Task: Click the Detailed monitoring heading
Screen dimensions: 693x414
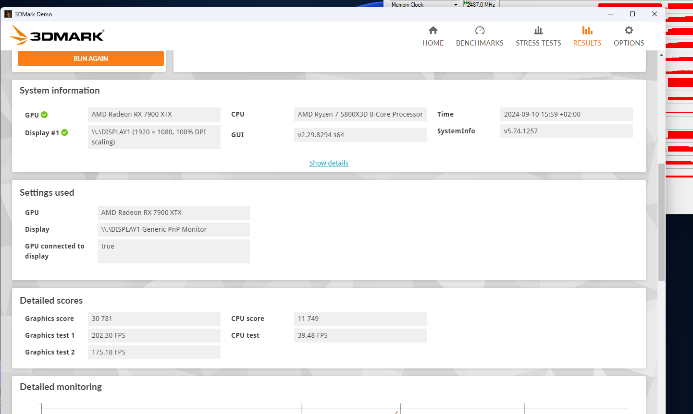Action: [x=61, y=387]
